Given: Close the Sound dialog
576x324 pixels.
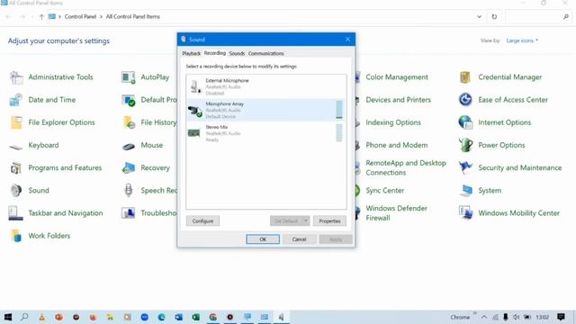Looking at the screenshot, I should pos(347,40).
